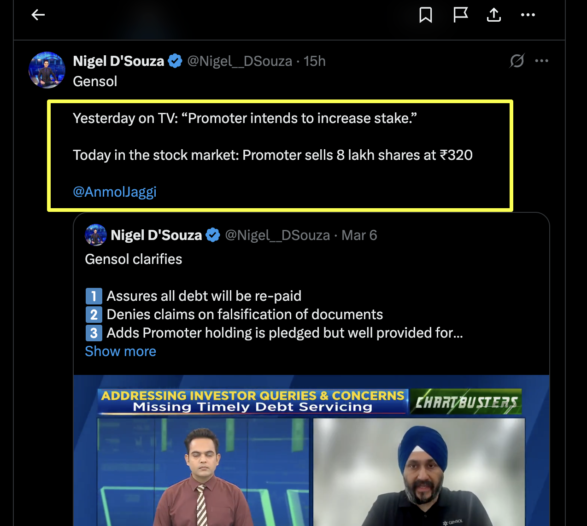This screenshot has height=526, width=587.
Task: Click the flag report icon
Action: click(460, 15)
